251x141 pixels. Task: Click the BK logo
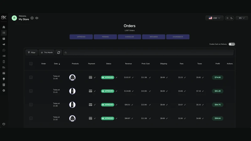[4, 18]
